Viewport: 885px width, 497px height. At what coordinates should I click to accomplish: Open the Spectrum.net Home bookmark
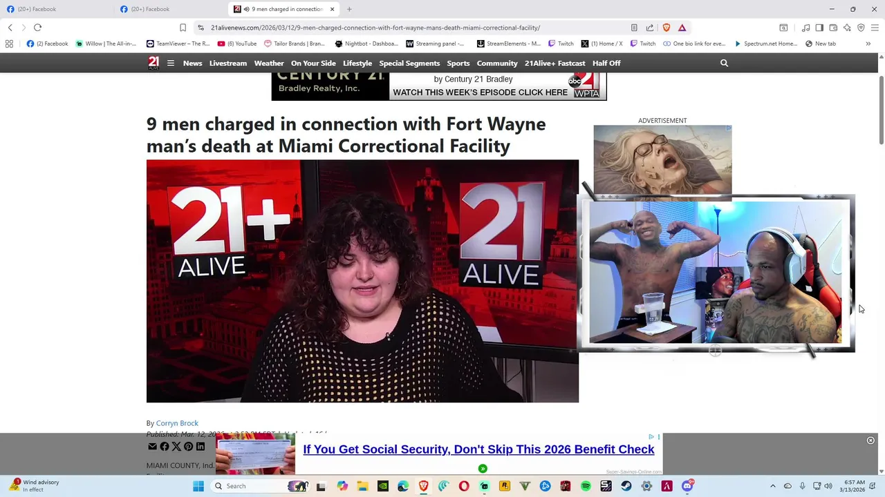[765, 43]
